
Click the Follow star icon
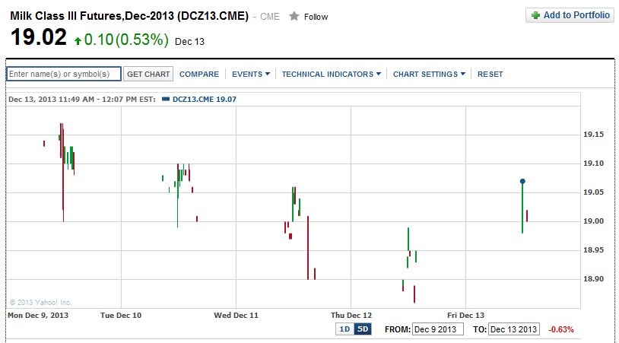[294, 16]
